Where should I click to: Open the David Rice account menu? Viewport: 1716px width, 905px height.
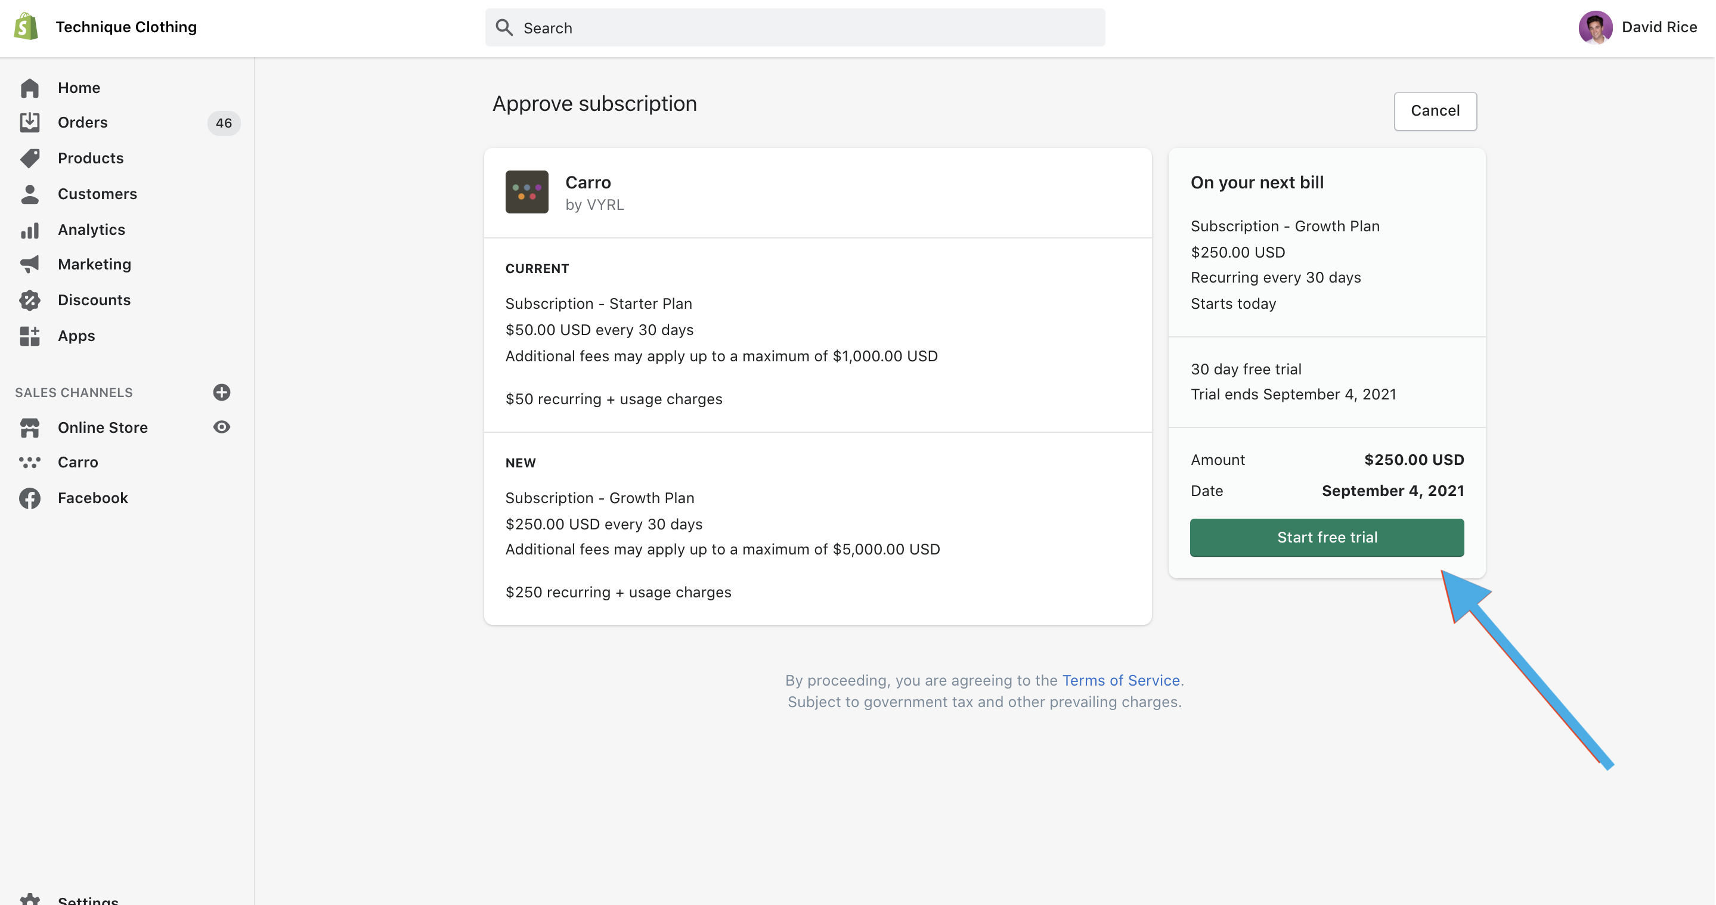click(1637, 27)
